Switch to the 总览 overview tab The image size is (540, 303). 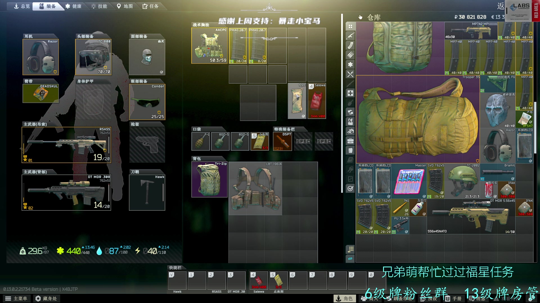[x=22, y=6]
